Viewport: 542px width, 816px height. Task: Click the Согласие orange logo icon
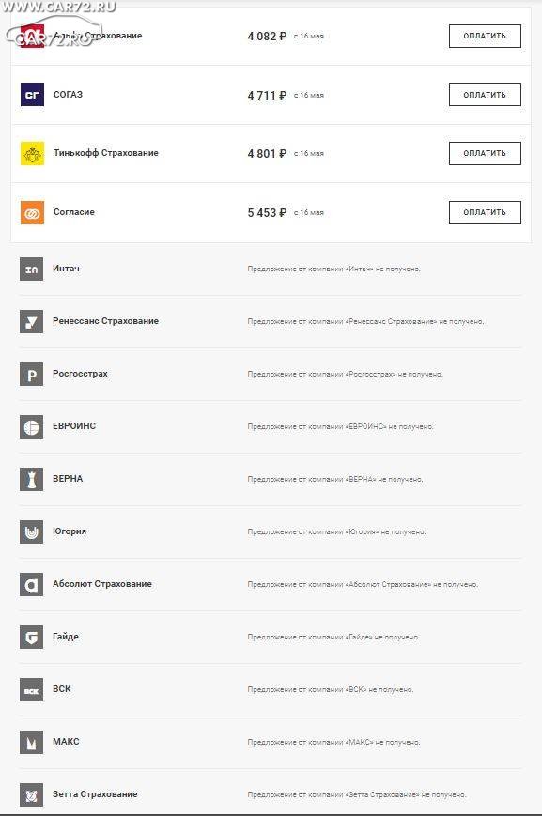click(32, 212)
